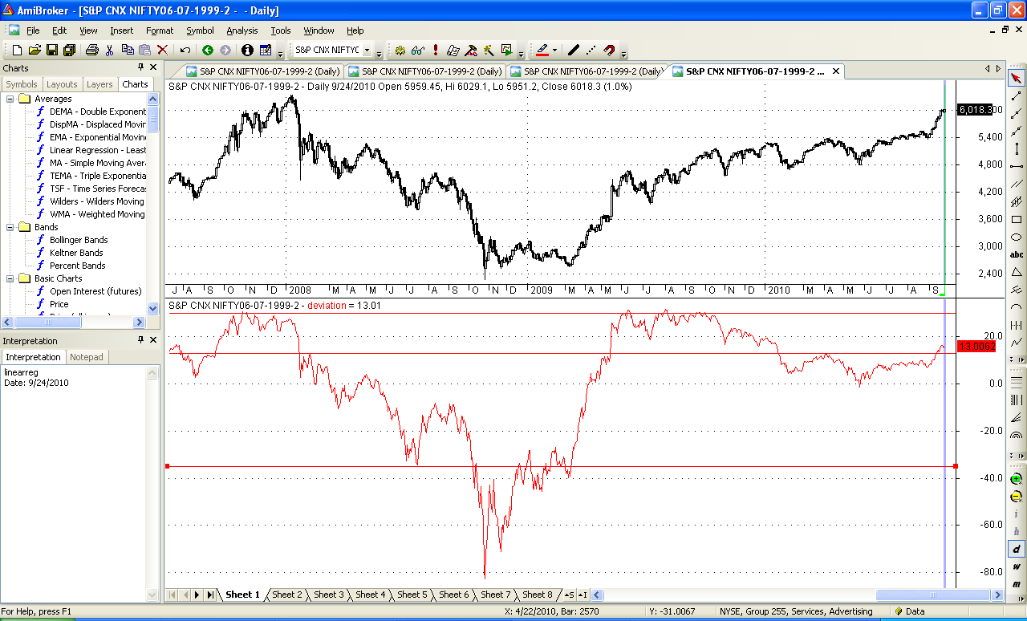The width and height of the screenshot is (1027, 621).
Task: Click the yellow zoom-out magnifier
Action: tap(1017, 496)
